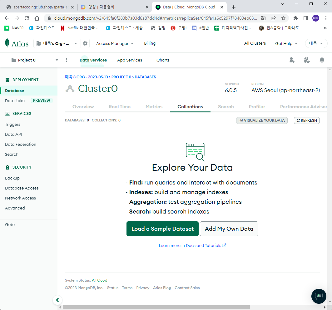Open Chrome tab search chevron

click(282, 4)
